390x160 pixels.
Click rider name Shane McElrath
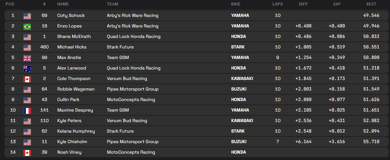click(74, 37)
